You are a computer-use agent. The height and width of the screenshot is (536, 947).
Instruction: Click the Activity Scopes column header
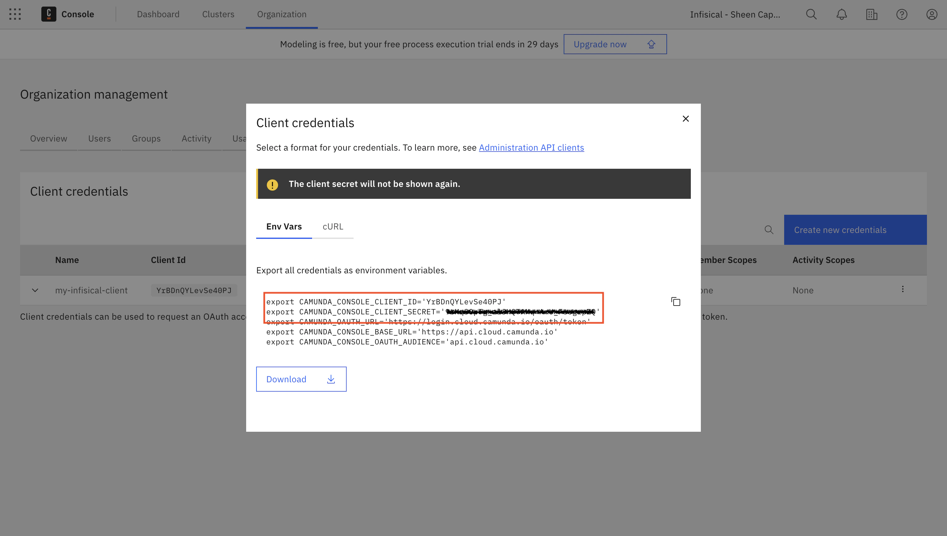[x=823, y=260]
